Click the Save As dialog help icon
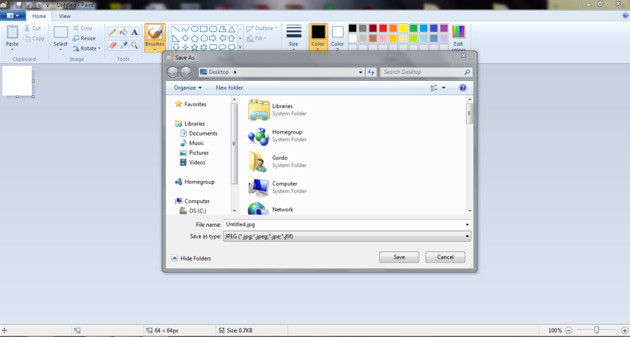The width and height of the screenshot is (630, 337). pos(463,88)
